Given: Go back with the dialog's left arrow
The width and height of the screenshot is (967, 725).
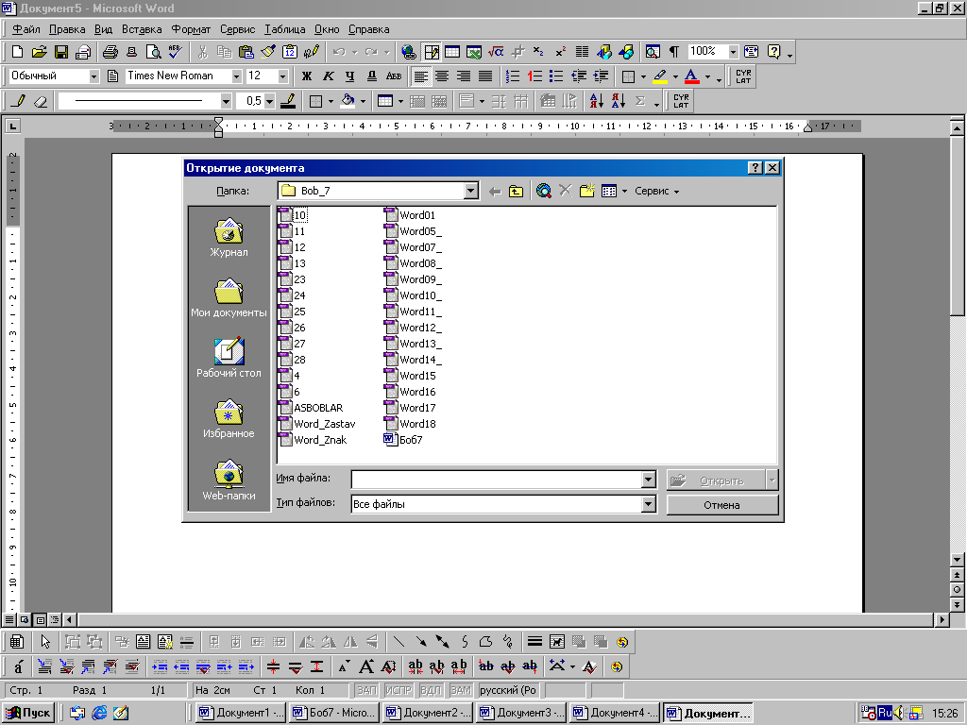Looking at the screenshot, I should 495,191.
